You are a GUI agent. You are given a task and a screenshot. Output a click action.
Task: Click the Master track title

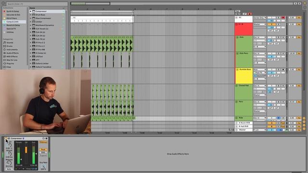tap(242, 130)
